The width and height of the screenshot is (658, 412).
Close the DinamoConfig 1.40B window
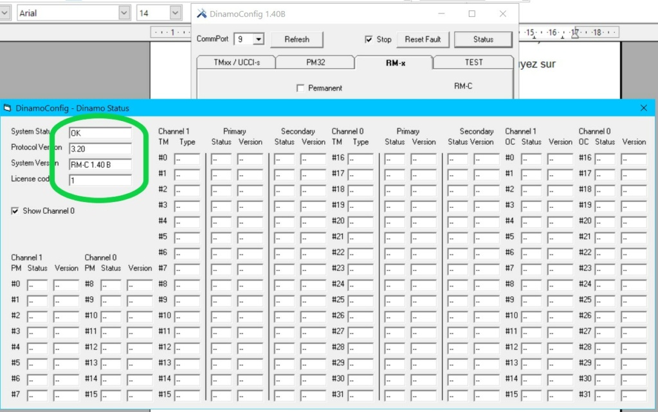(x=503, y=14)
